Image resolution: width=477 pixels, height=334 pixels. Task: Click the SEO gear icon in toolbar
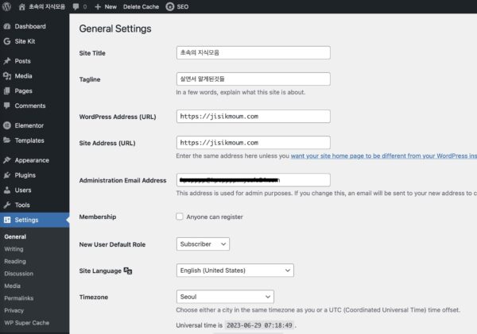pyautogui.click(x=170, y=6)
